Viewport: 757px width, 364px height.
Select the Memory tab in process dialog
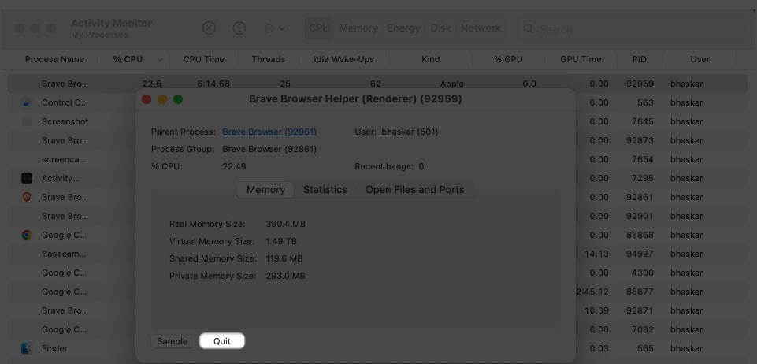[265, 190]
